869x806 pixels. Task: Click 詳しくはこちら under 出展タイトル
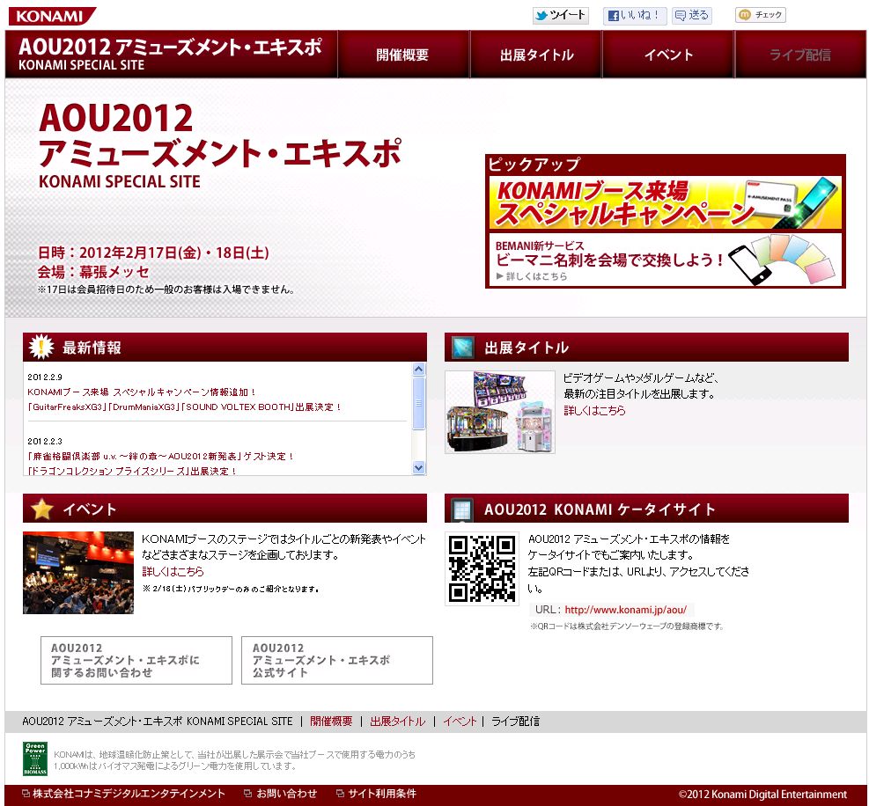pyautogui.click(x=594, y=410)
